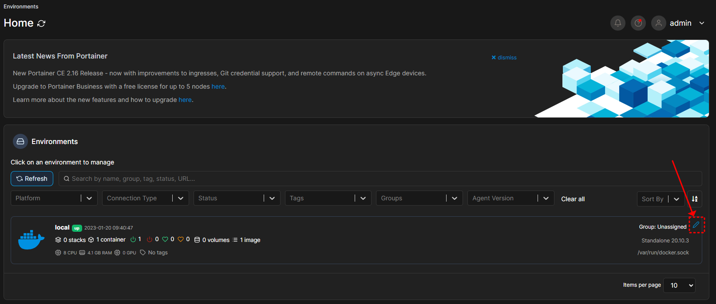Click the RAM memory icon

(82, 253)
